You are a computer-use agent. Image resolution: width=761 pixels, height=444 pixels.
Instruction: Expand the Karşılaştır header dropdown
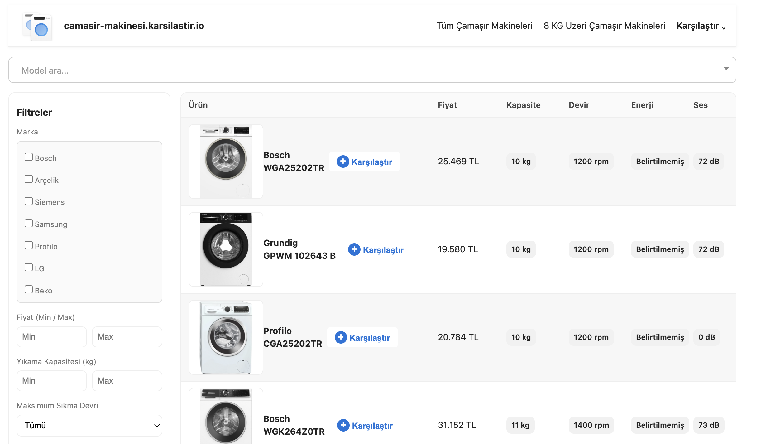point(701,26)
